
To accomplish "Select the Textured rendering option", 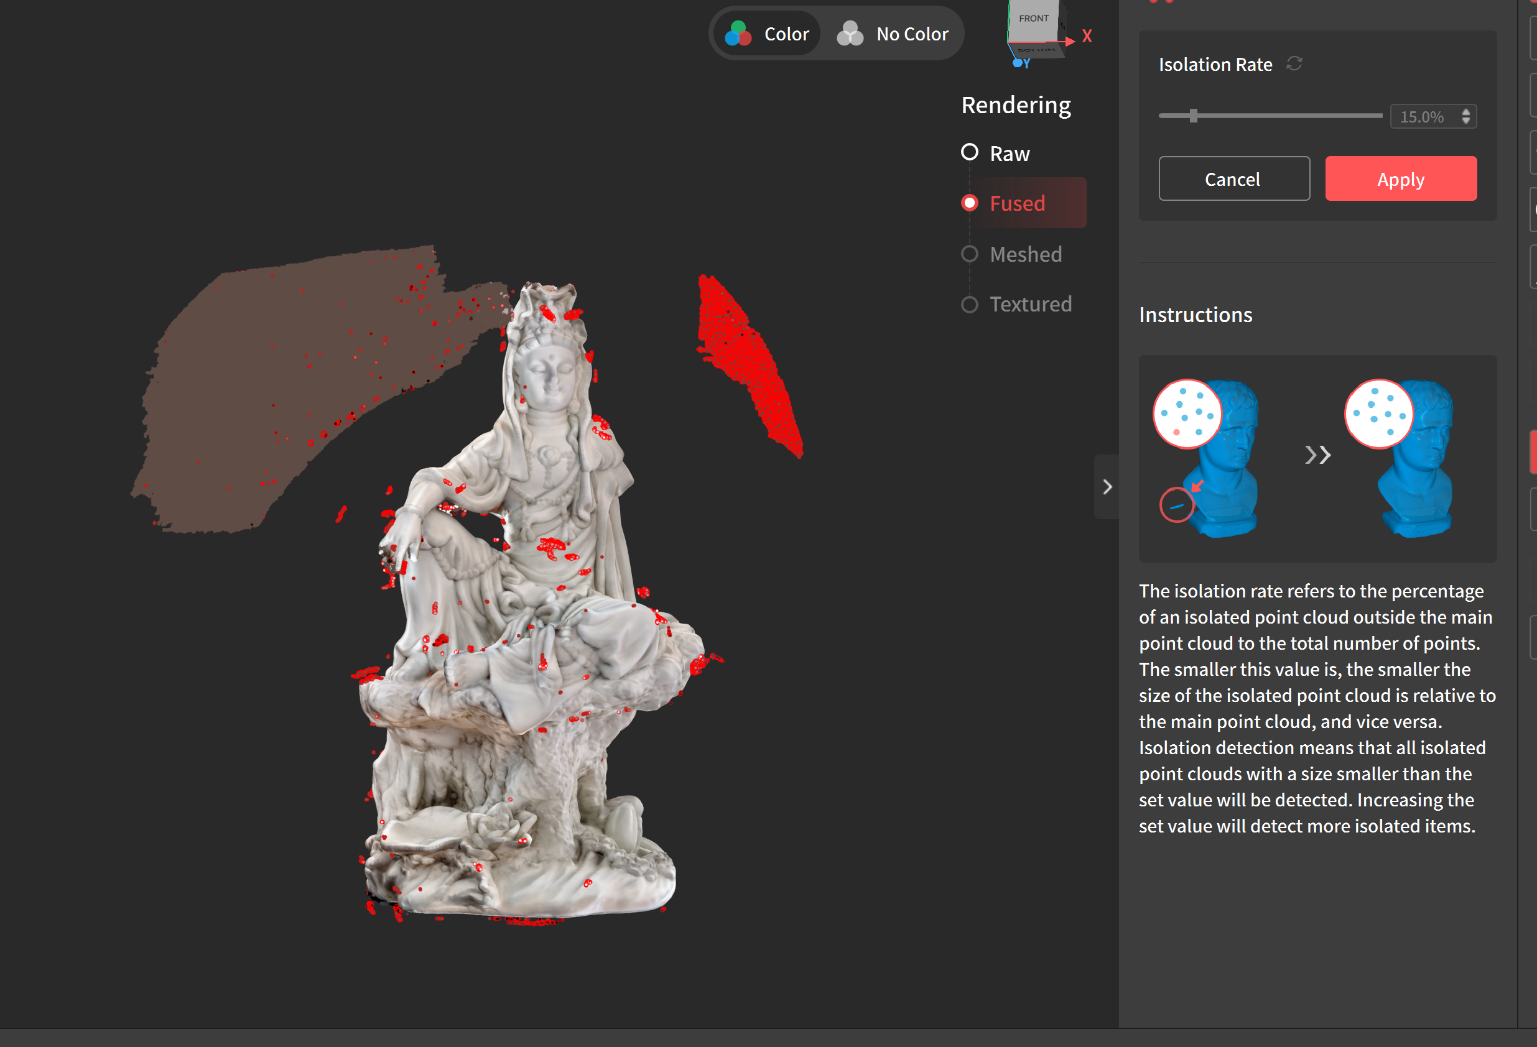I will tap(970, 304).
